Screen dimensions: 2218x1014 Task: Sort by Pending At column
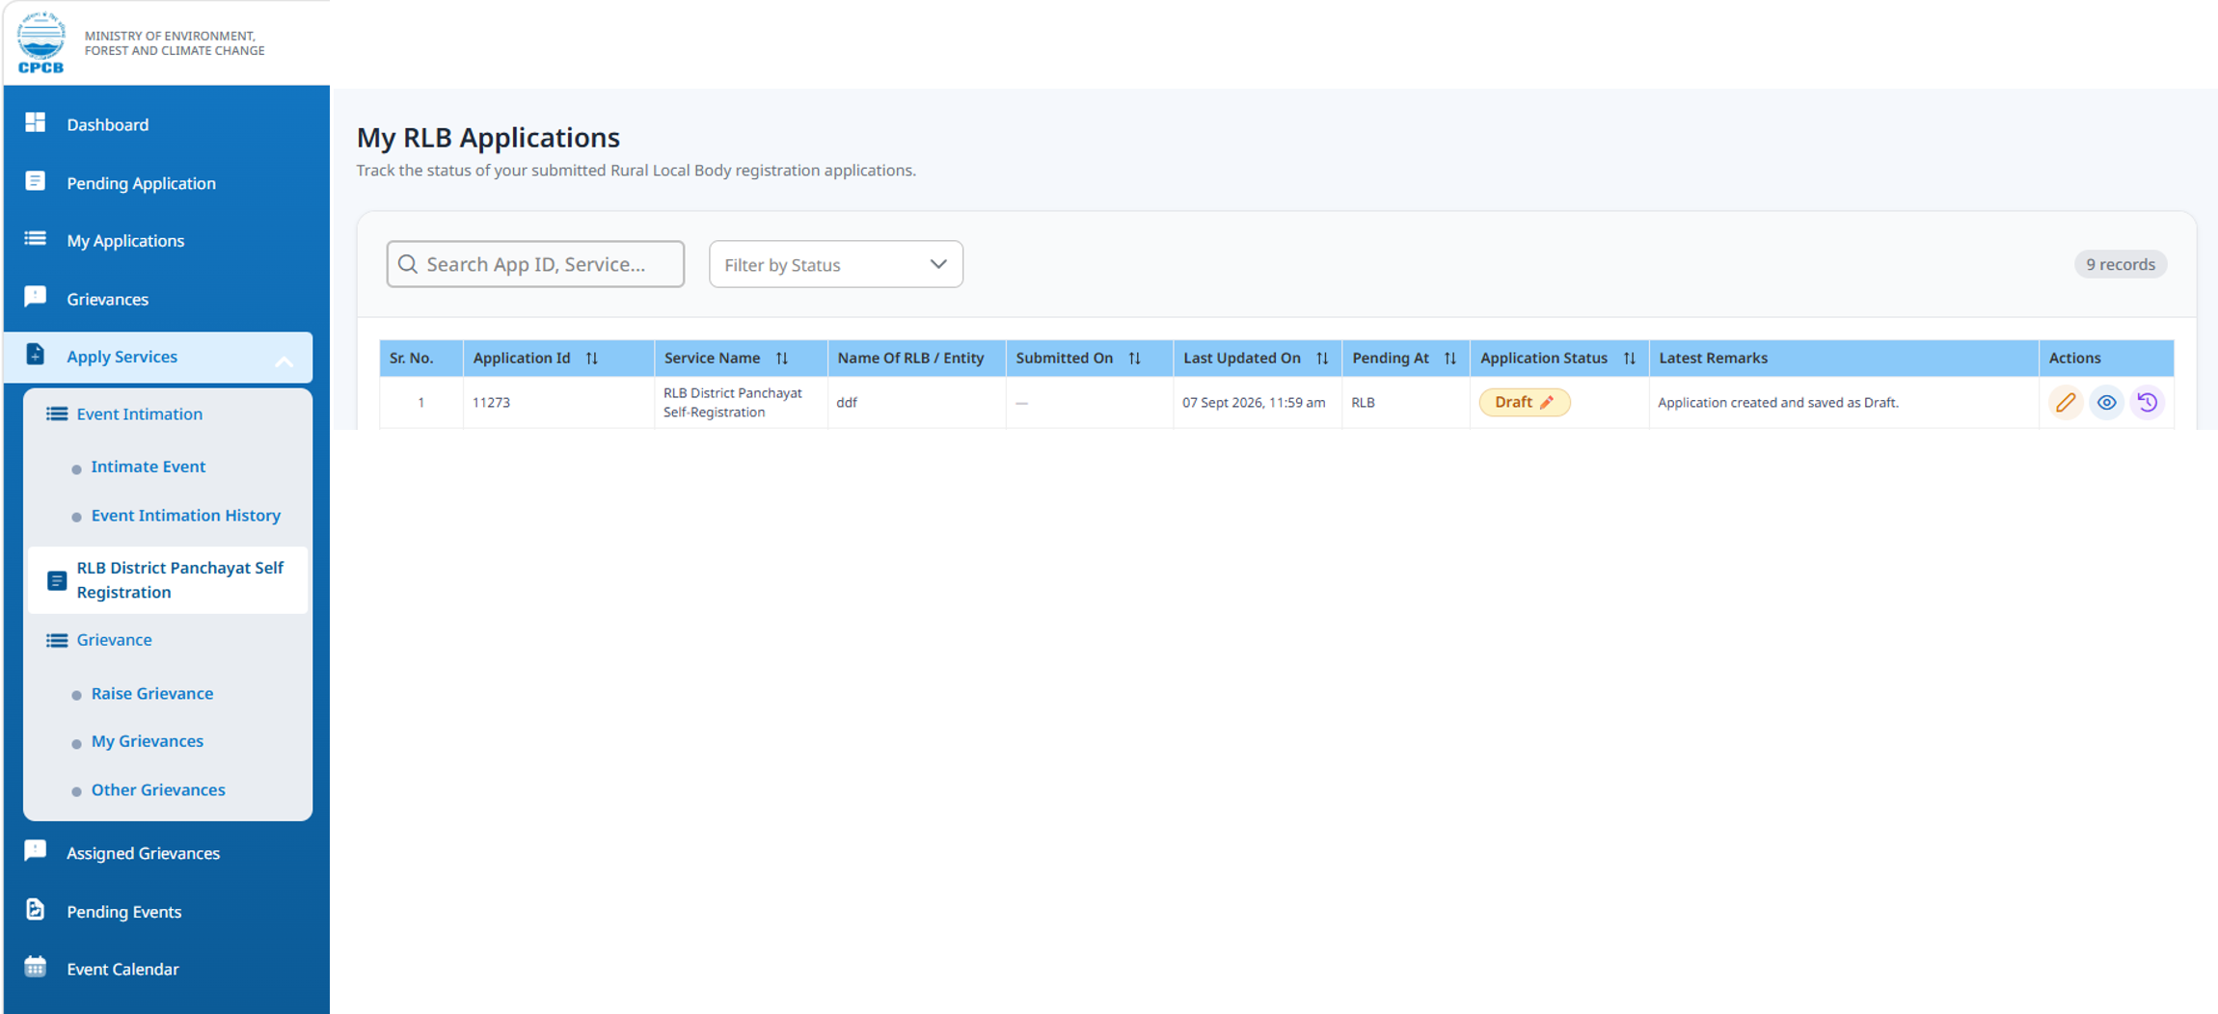click(1450, 359)
